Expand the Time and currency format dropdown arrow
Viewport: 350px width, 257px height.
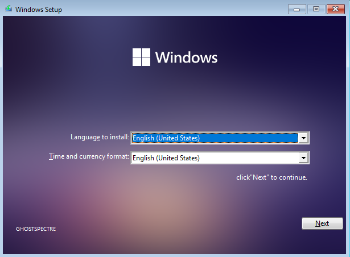click(x=303, y=158)
